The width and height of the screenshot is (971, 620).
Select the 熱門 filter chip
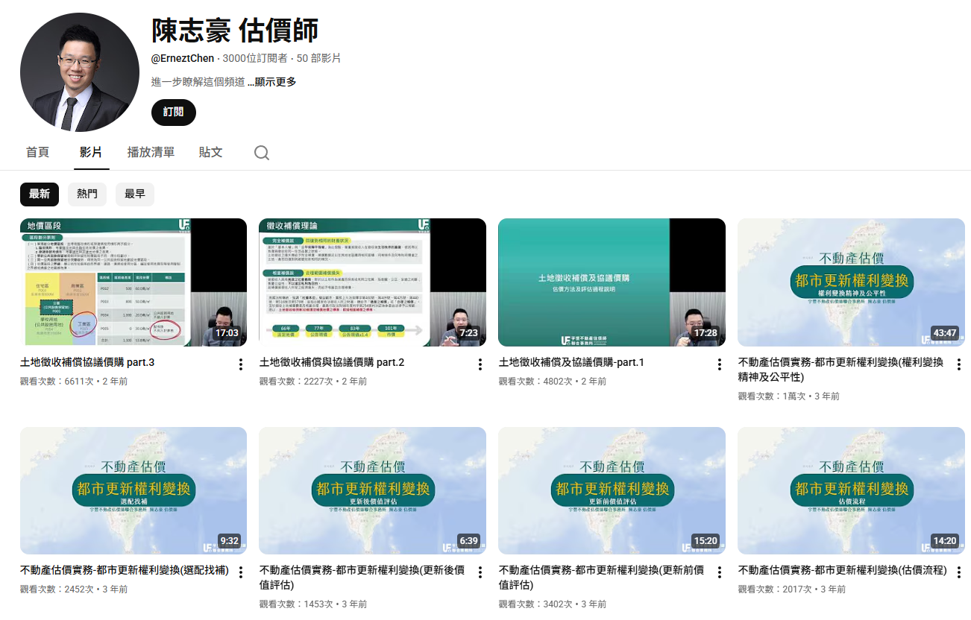(87, 194)
